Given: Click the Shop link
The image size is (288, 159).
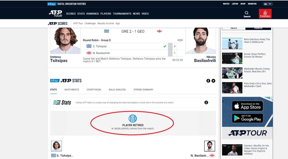Looking at the screenshot, I should click(x=243, y=4).
